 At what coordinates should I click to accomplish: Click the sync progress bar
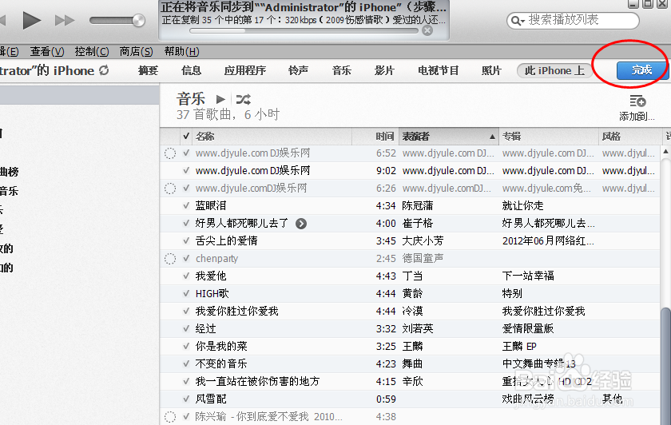(x=304, y=30)
